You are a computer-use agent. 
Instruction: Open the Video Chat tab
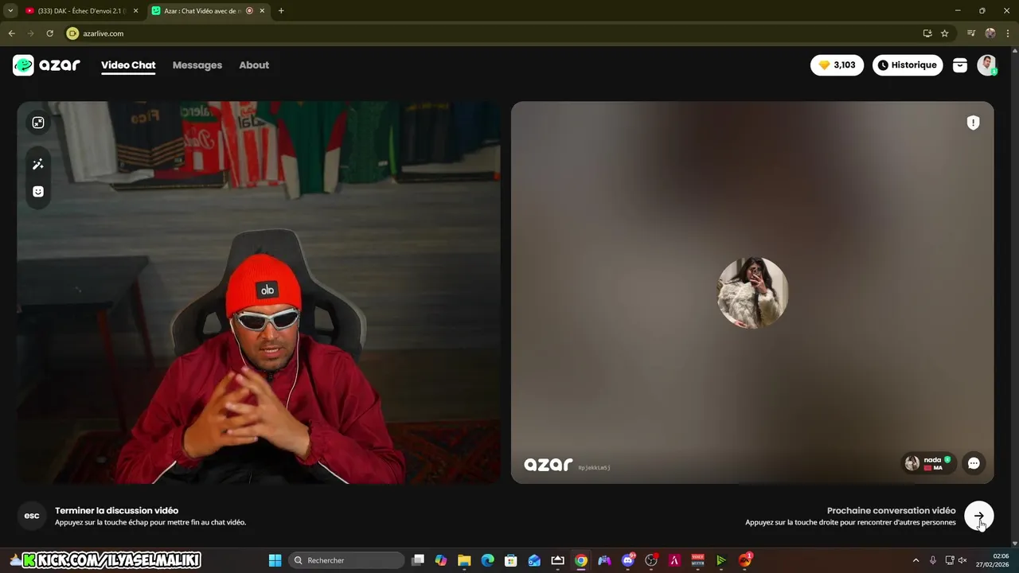click(x=128, y=65)
